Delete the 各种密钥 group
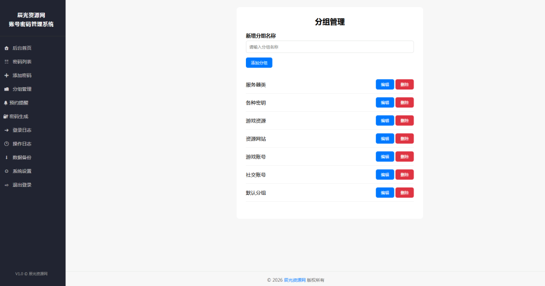 (x=404, y=103)
